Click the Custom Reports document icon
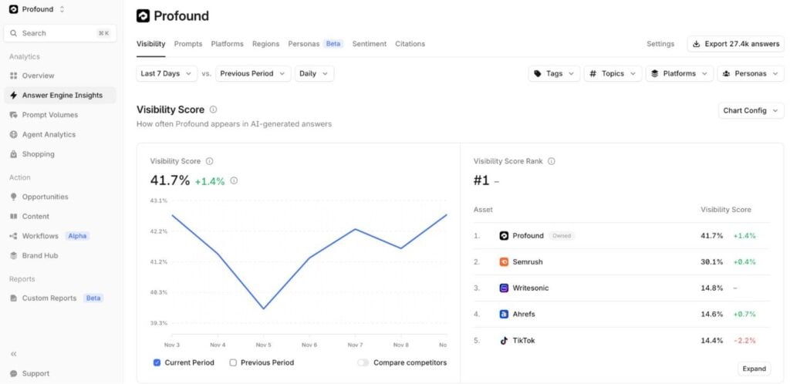Viewport: 790px width, 384px height. (14, 298)
